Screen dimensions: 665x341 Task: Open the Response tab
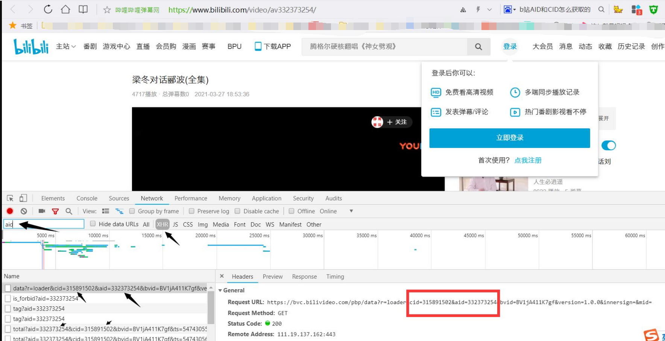click(x=304, y=276)
